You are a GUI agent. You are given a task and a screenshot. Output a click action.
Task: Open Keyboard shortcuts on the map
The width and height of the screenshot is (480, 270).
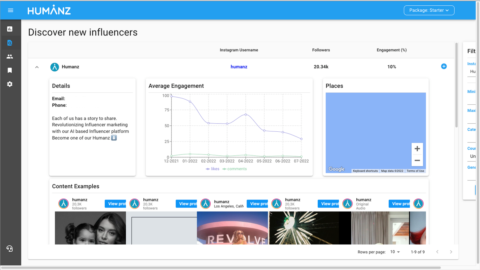[365, 171]
